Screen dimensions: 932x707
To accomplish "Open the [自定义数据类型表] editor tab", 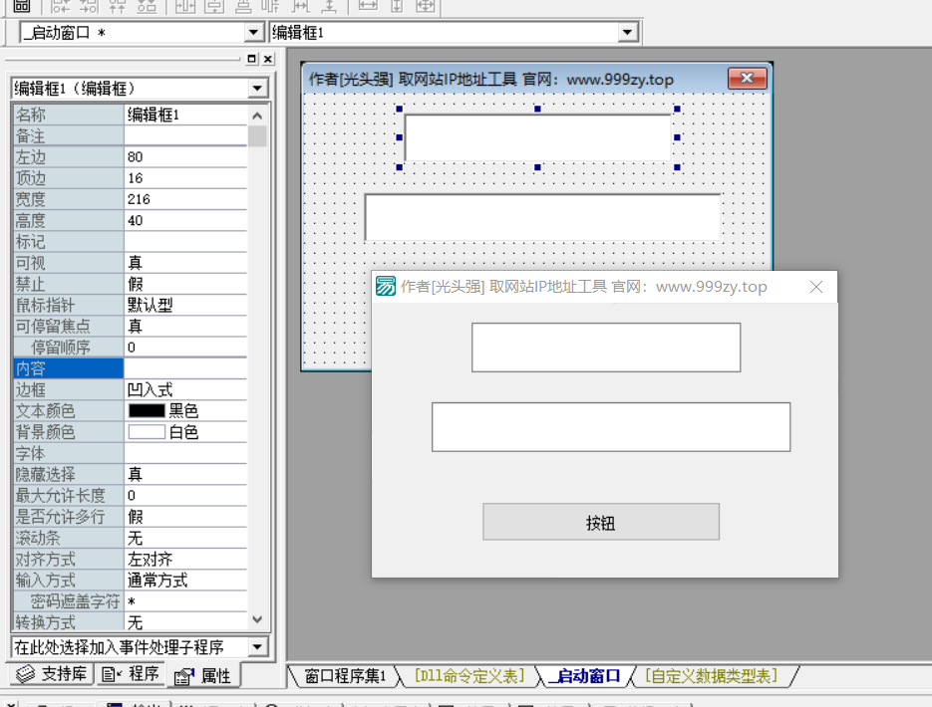I will (x=711, y=675).
